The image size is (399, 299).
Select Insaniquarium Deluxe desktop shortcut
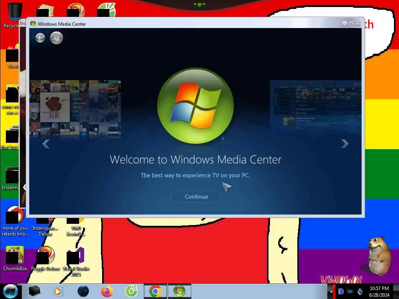coord(45,227)
